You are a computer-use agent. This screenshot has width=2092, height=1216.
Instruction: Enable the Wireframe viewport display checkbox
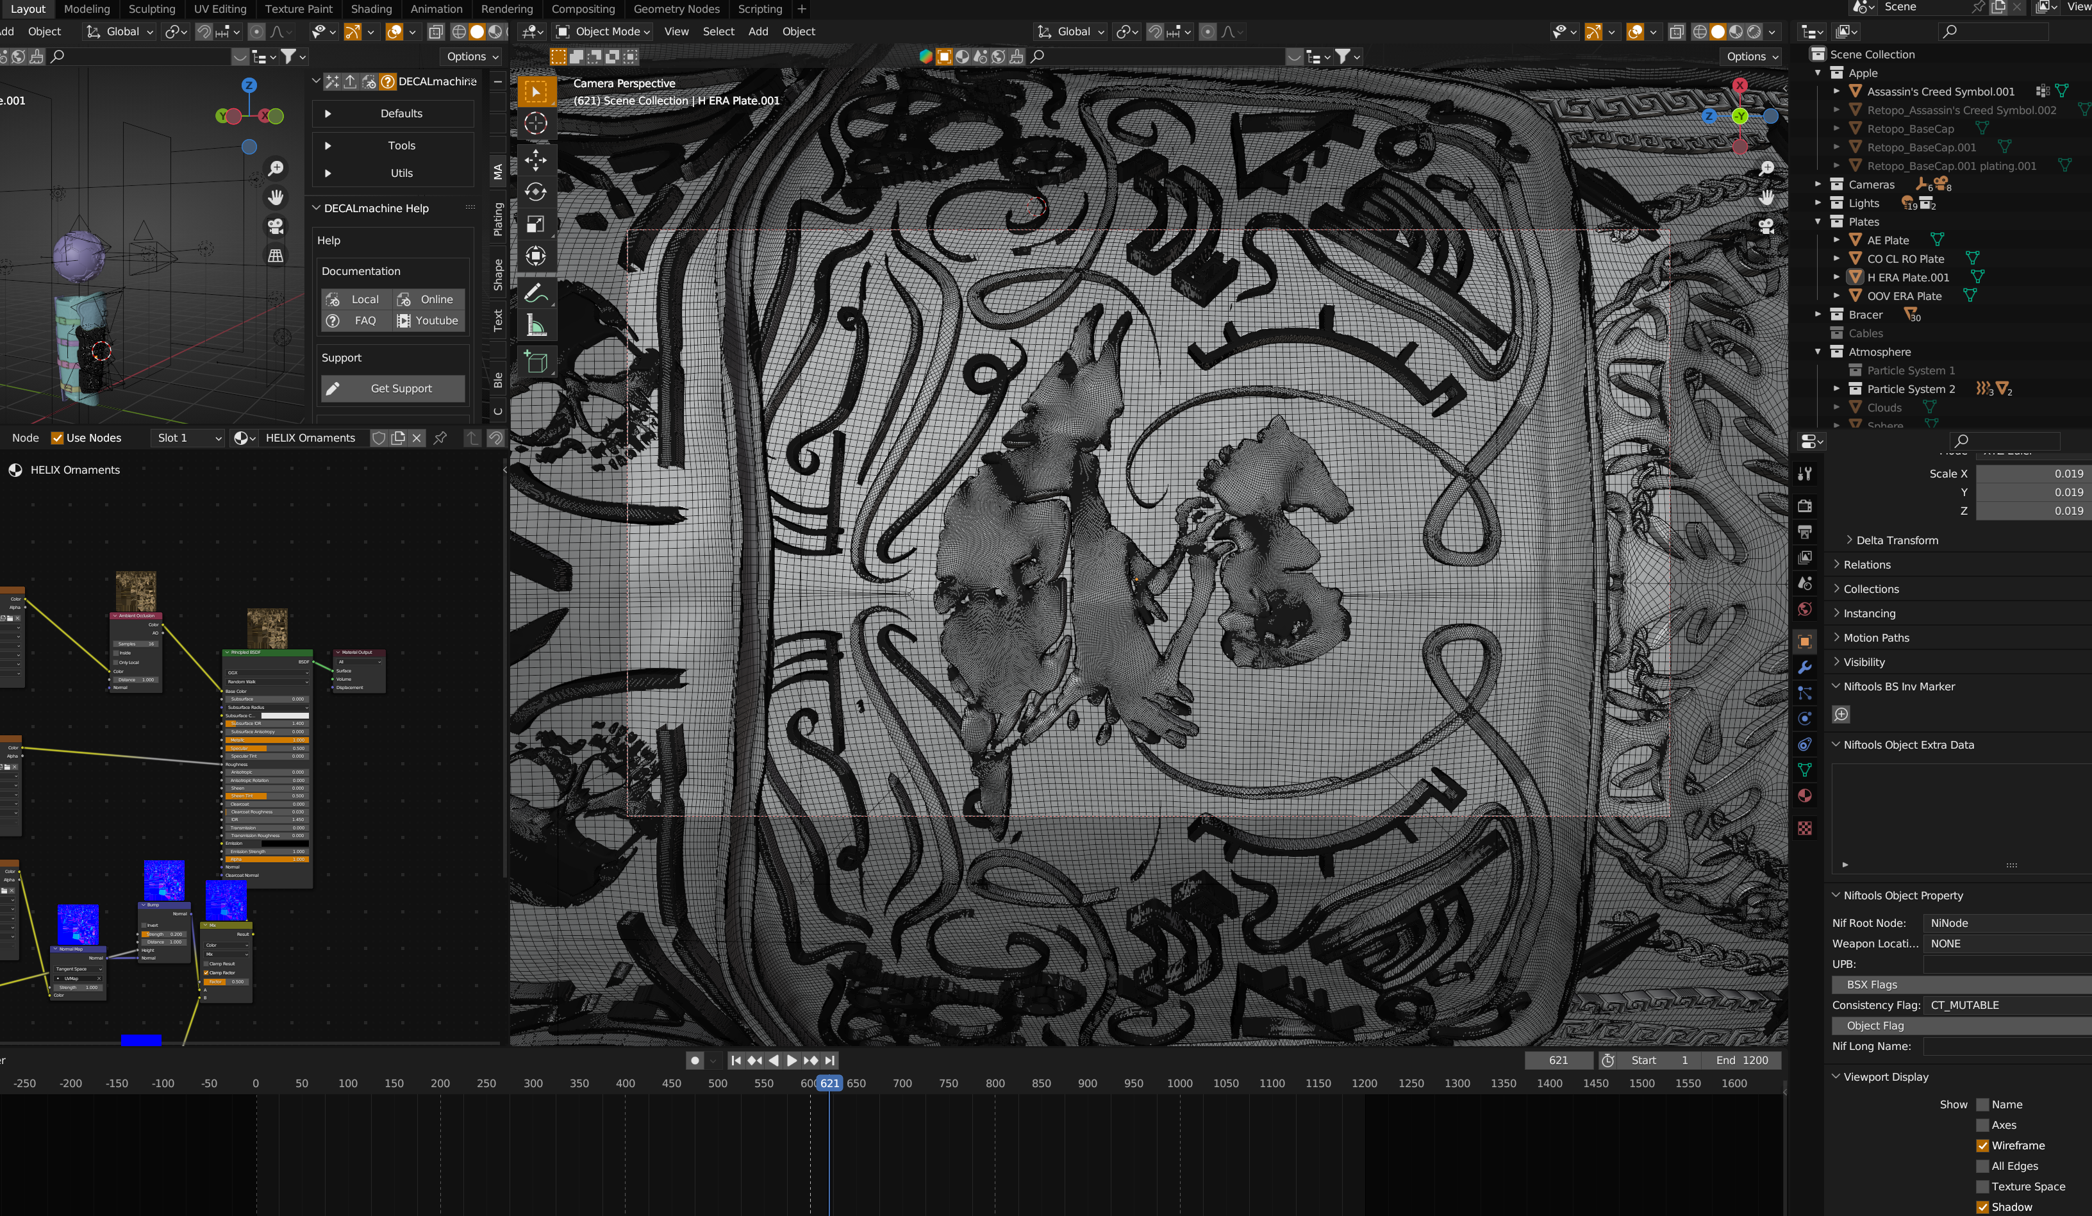pyautogui.click(x=1982, y=1145)
